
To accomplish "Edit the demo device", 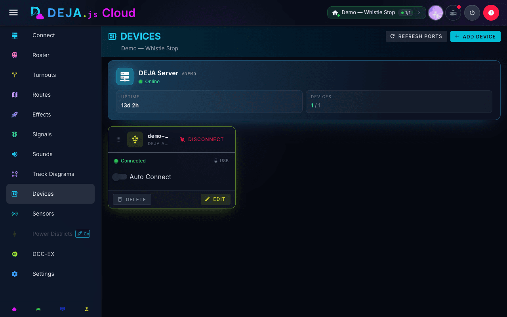I will (x=215, y=199).
